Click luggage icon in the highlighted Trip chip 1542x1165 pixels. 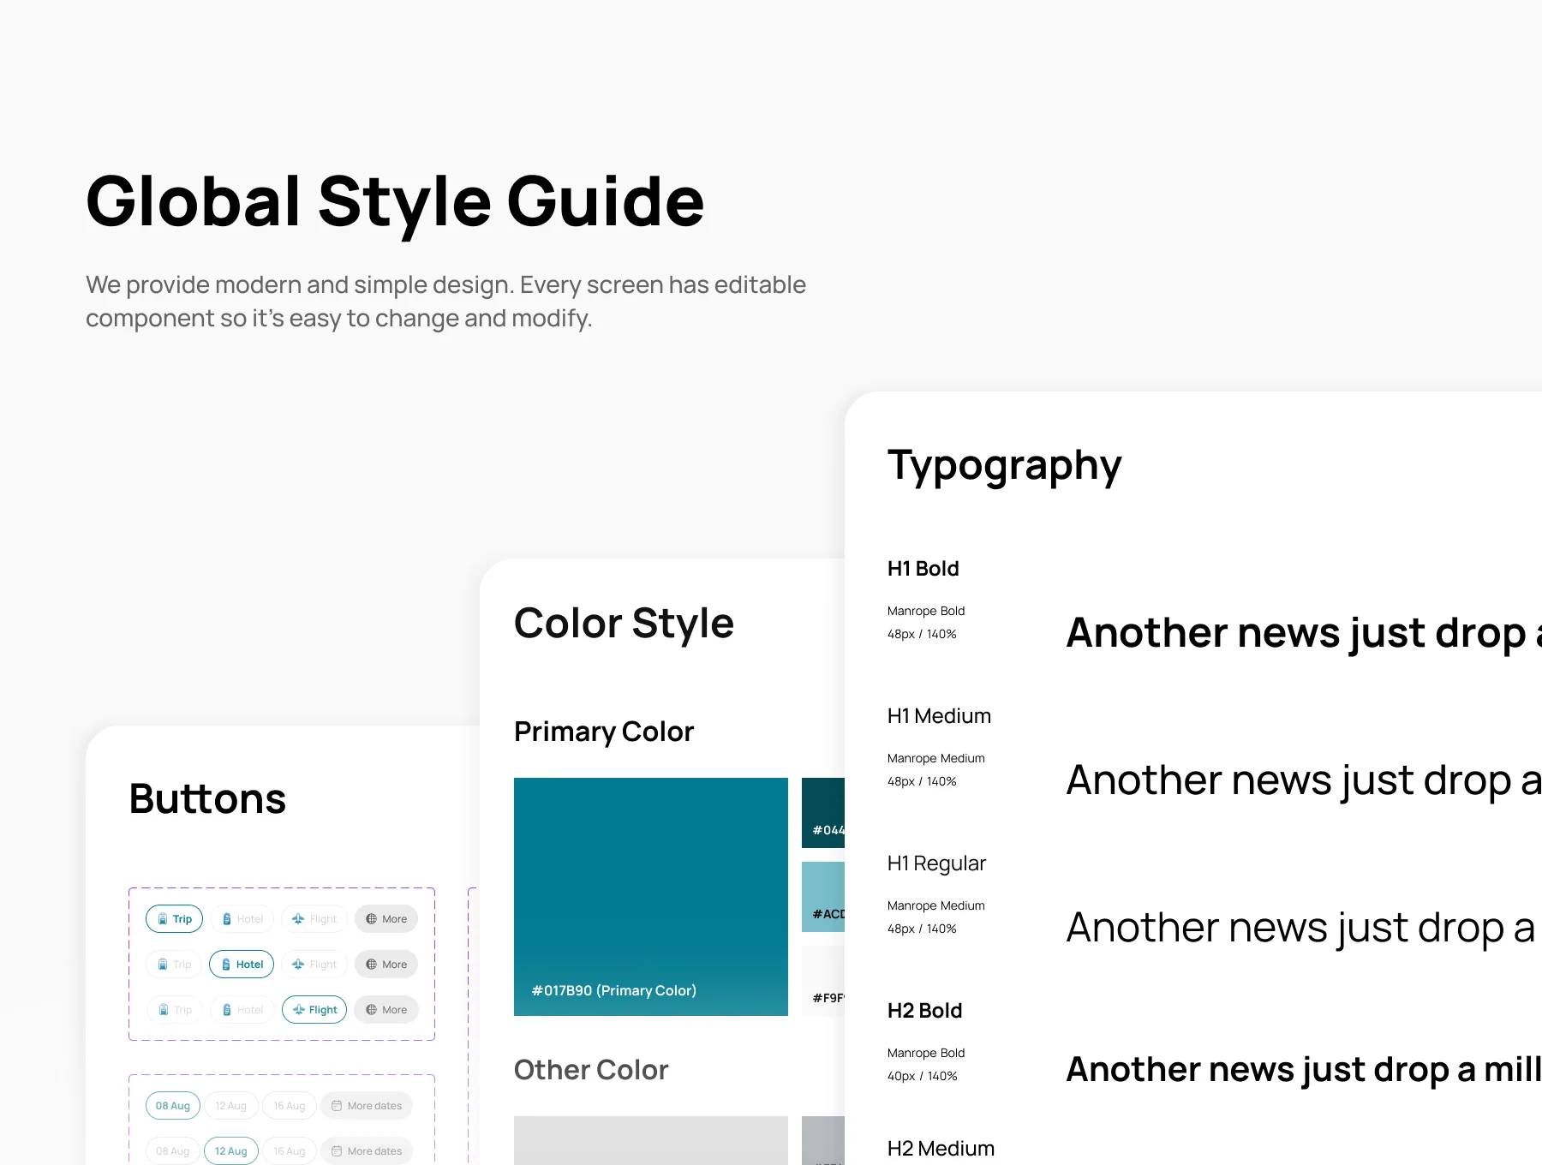[163, 919]
